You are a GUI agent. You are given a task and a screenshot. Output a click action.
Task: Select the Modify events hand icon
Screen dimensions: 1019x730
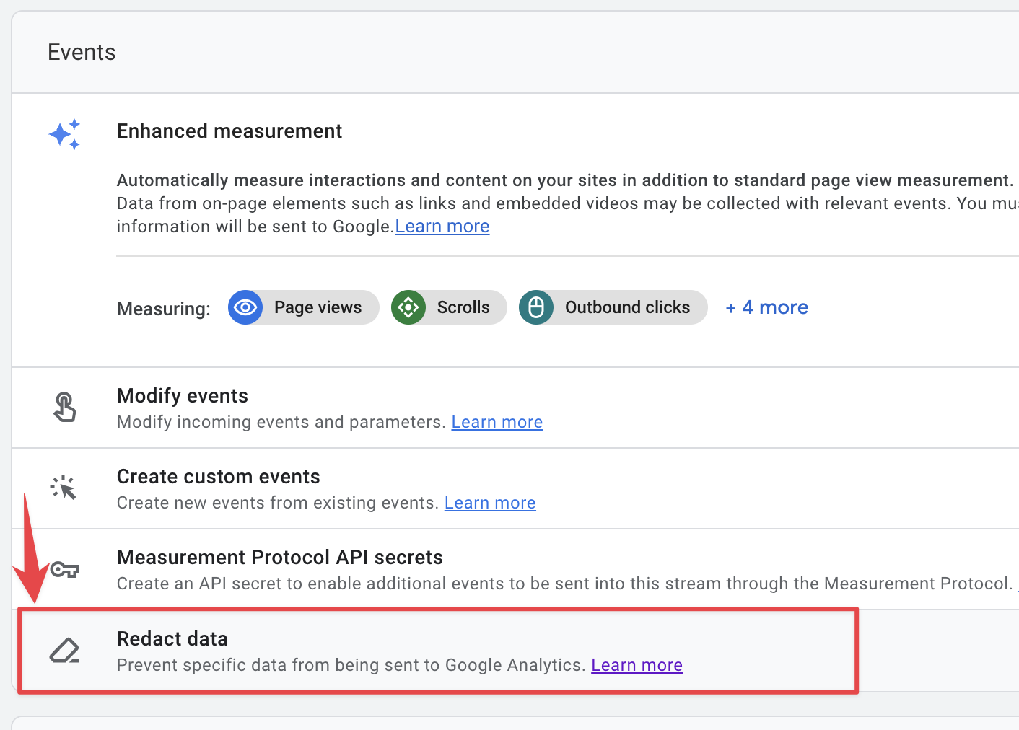coord(64,407)
